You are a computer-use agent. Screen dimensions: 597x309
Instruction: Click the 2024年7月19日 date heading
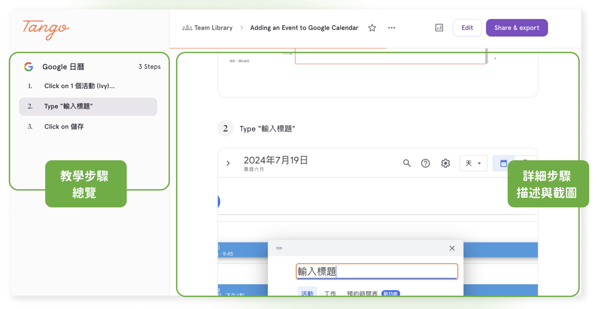(x=276, y=160)
